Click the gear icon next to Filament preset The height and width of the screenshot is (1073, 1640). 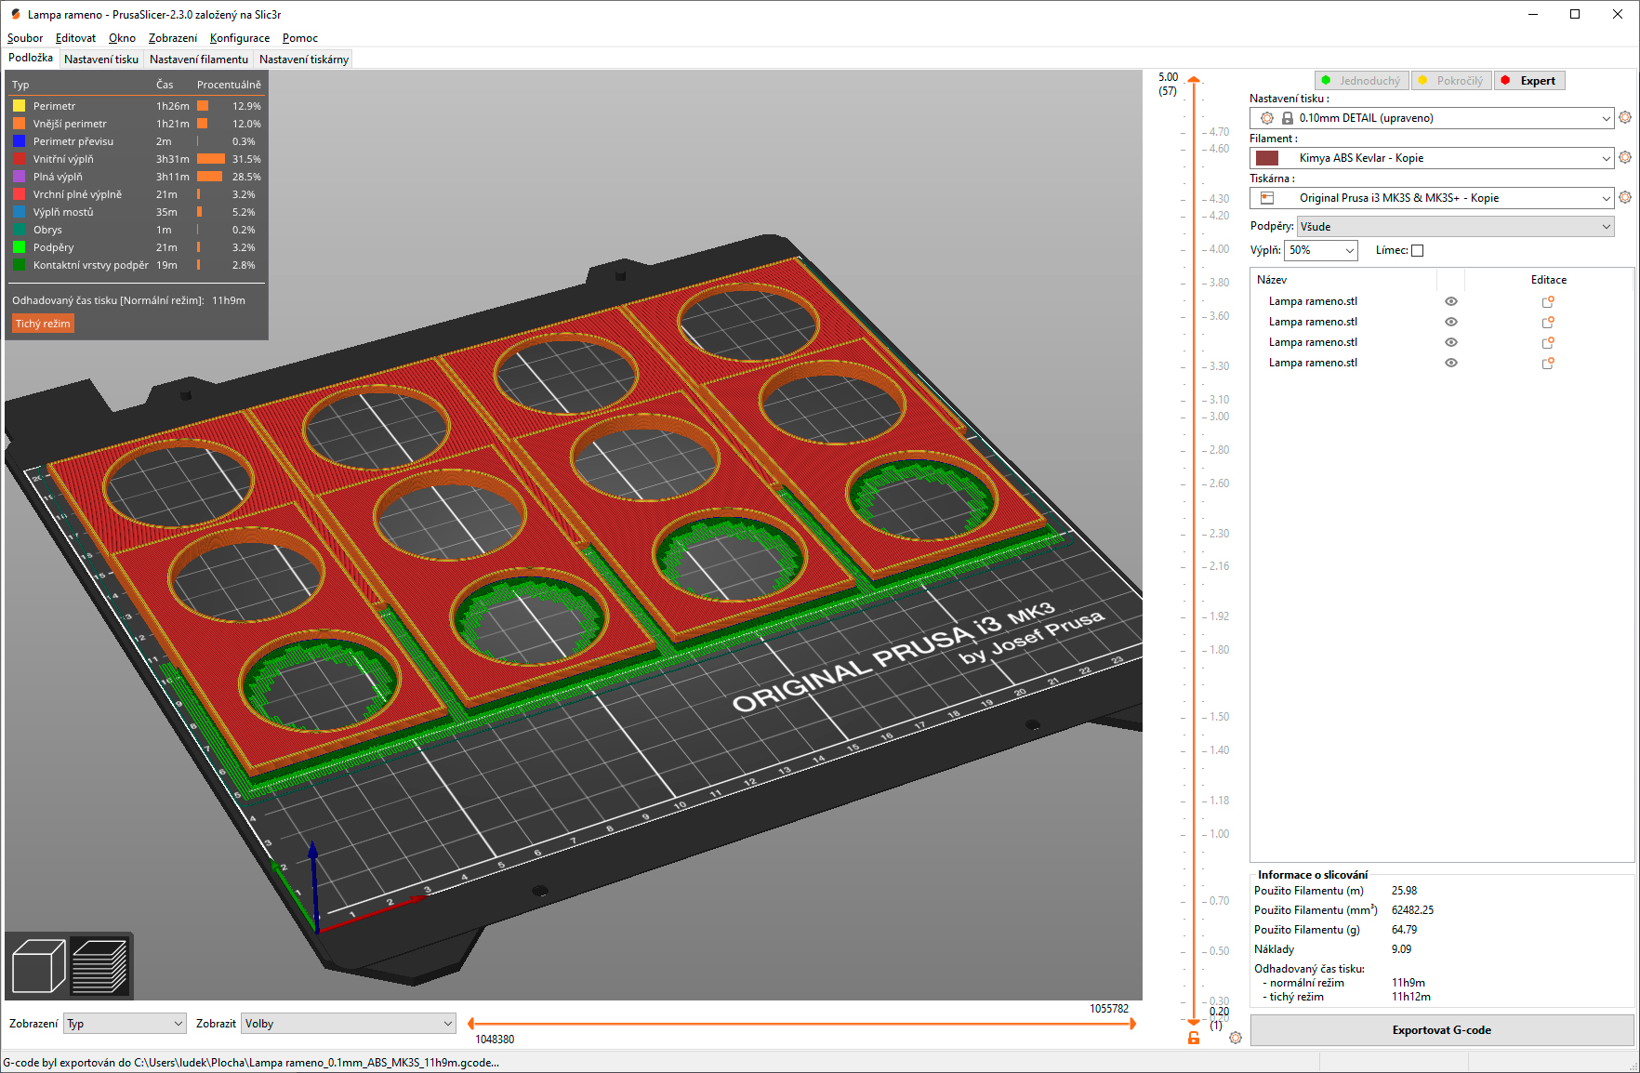pyautogui.click(x=1625, y=158)
